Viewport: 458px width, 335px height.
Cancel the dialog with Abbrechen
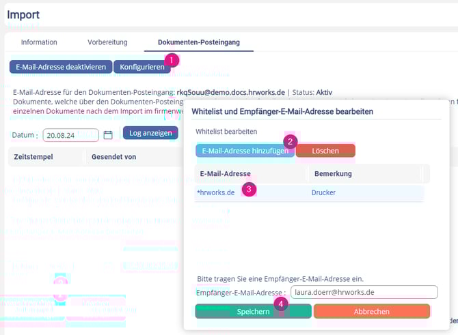pyautogui.click(x=372, y=311)
